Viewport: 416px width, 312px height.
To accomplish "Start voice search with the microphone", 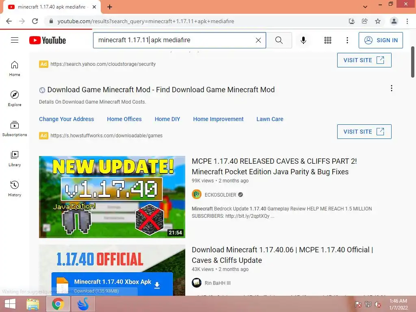I will click(303, 40).
